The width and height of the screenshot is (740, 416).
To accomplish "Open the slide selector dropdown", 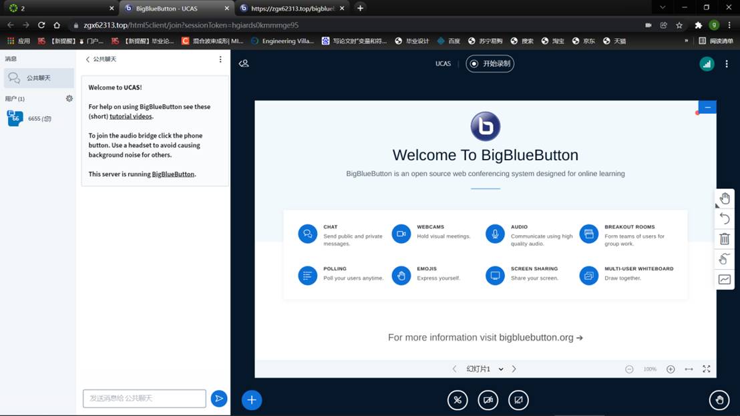I will pos(485,369).
